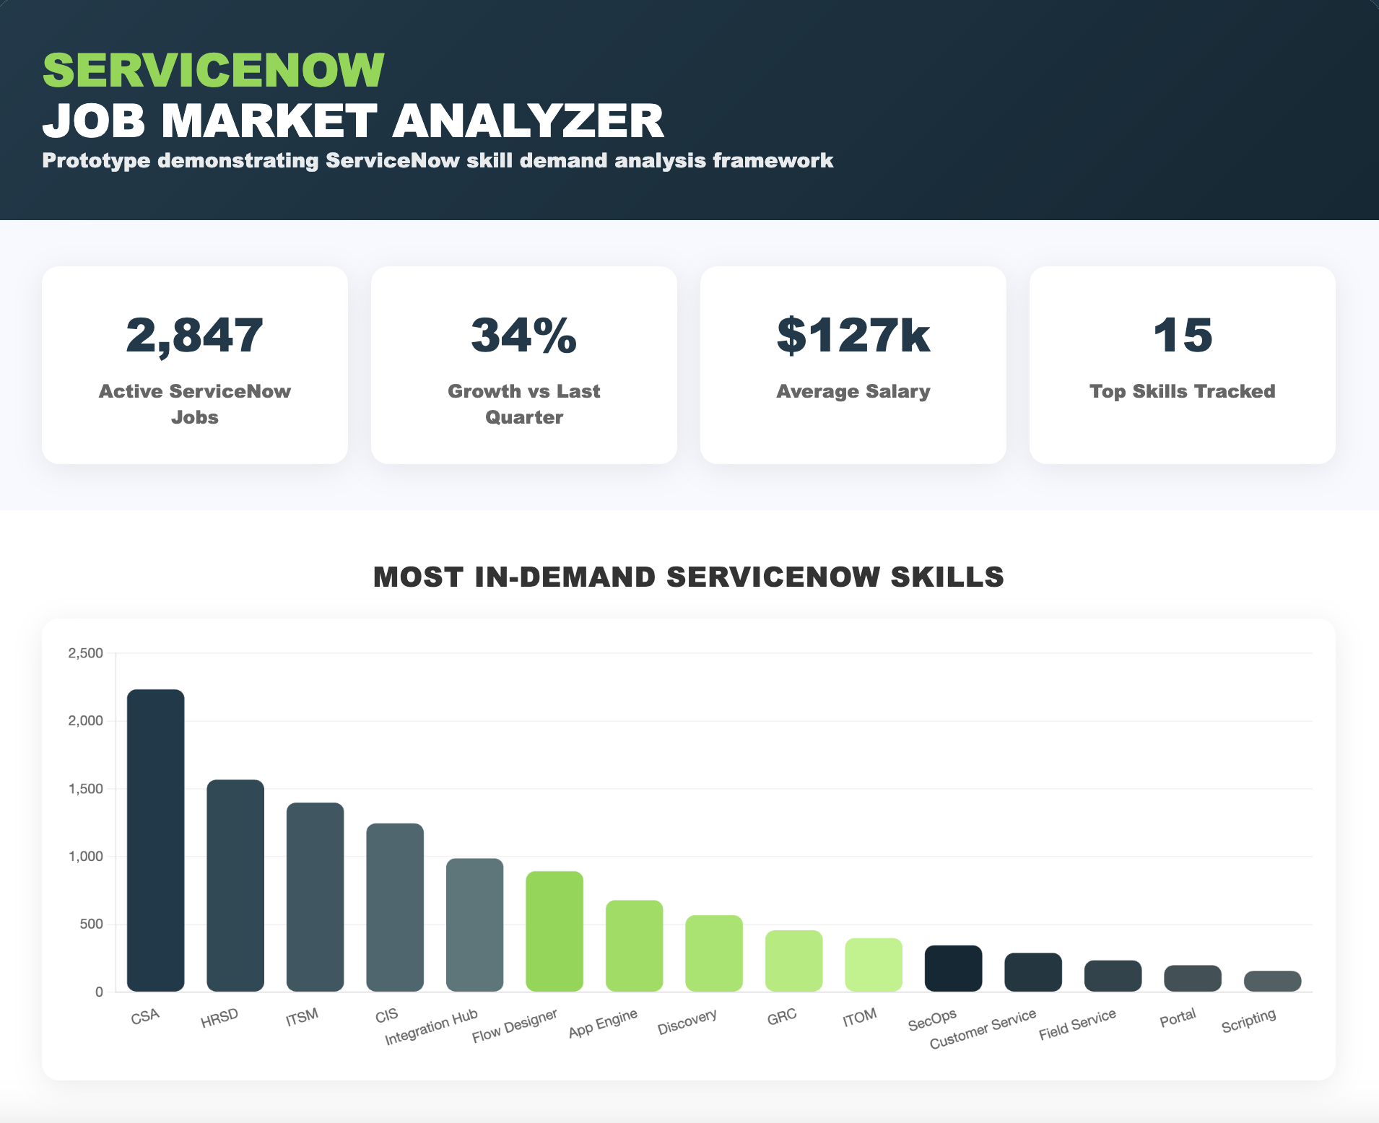Click the GRC bar
Screen dimensions: 1379x1123
coord(794,961)
